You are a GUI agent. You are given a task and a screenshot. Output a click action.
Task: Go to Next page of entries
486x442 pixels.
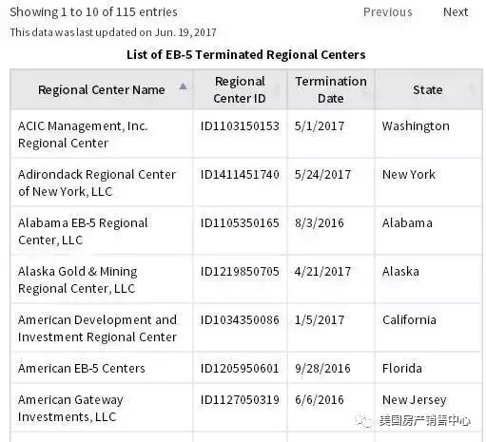(x=456, y=12)
